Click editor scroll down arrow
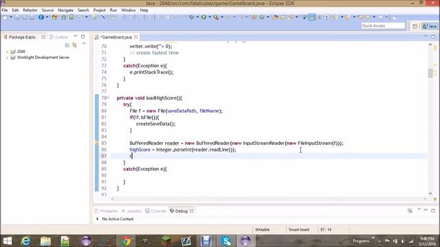Screen dimensions: 440x247 430,193
